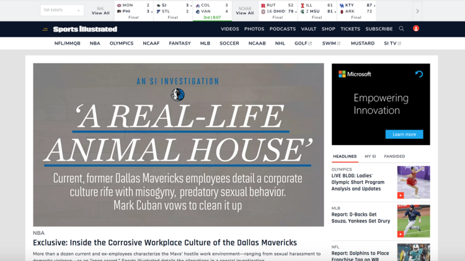Go to the Fantasy section
The height and width of the screenshot is (261, 465).
pos(180,43)
